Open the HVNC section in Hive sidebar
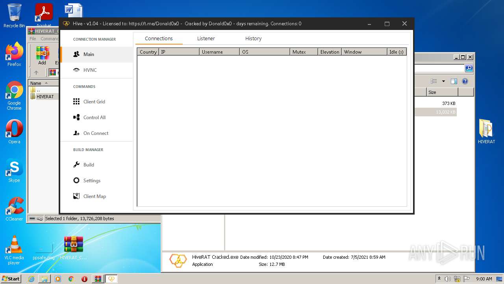The width and height of the screenshot is (504, 284). (x=96, y=70)
